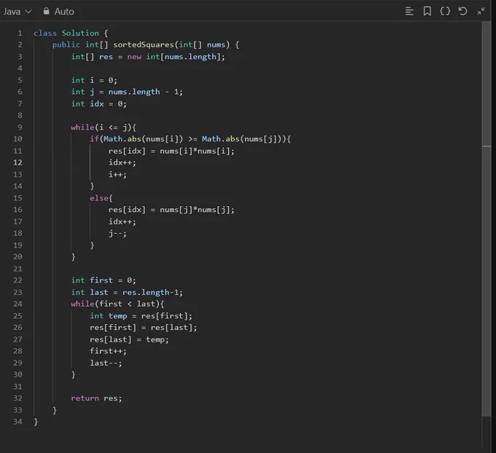Format the code with the align-lines icon
Image resolution: width=496 pixels, height=453 pixels.
[409, 12]
